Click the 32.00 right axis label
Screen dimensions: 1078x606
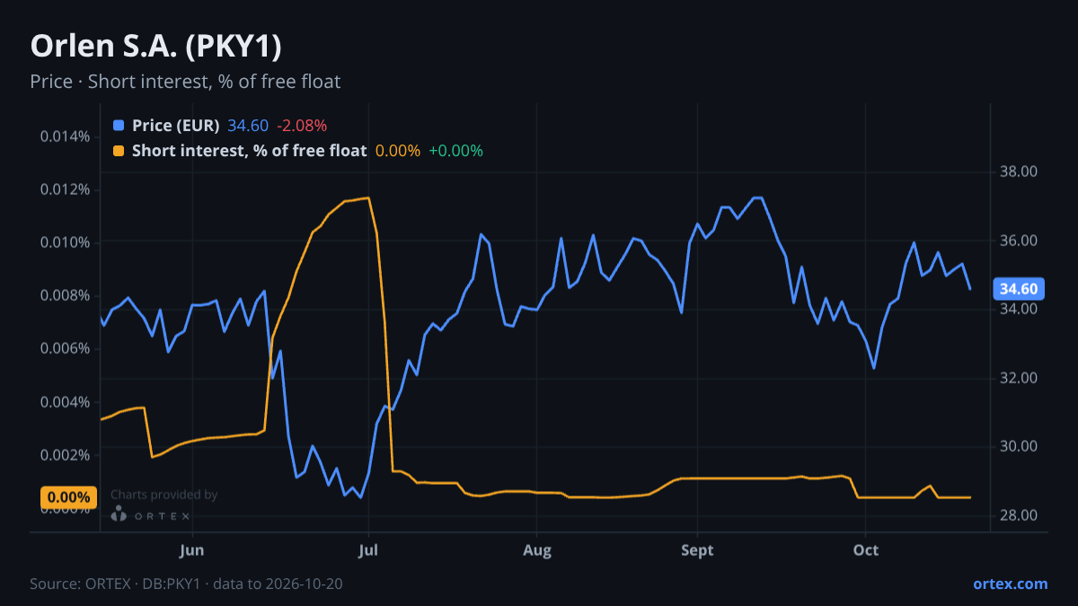coord(1019,378)
